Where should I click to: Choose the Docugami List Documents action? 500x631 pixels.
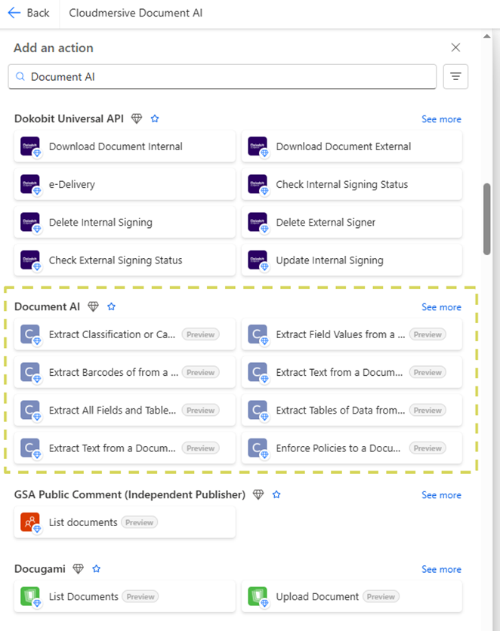click(x=125, y=596)
